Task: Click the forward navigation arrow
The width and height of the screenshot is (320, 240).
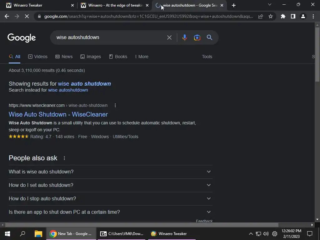Action: (x=17, y=16)
